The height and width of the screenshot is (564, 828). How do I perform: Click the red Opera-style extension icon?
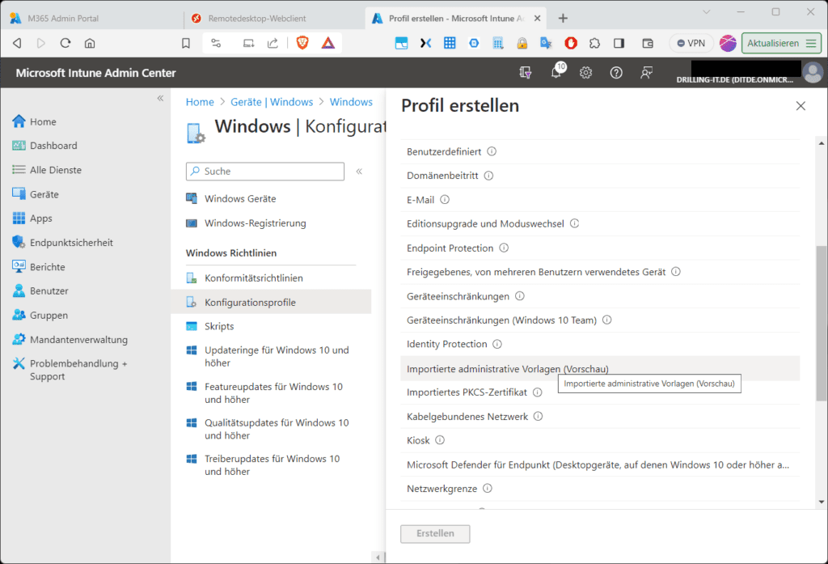pyautogui.click(x=570, y=44)
